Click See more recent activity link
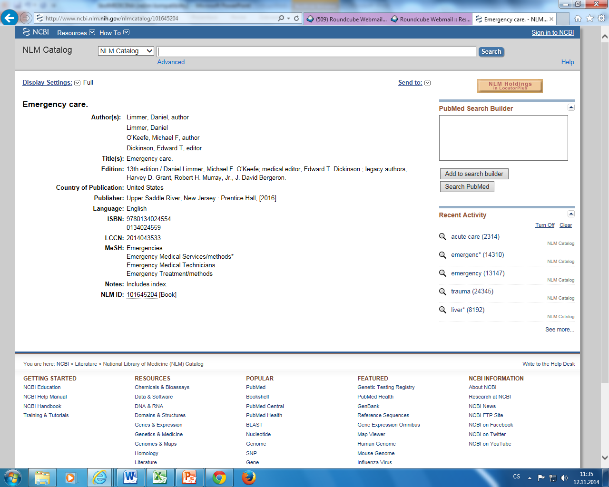The image size is (609, 487). click(560, 330)
